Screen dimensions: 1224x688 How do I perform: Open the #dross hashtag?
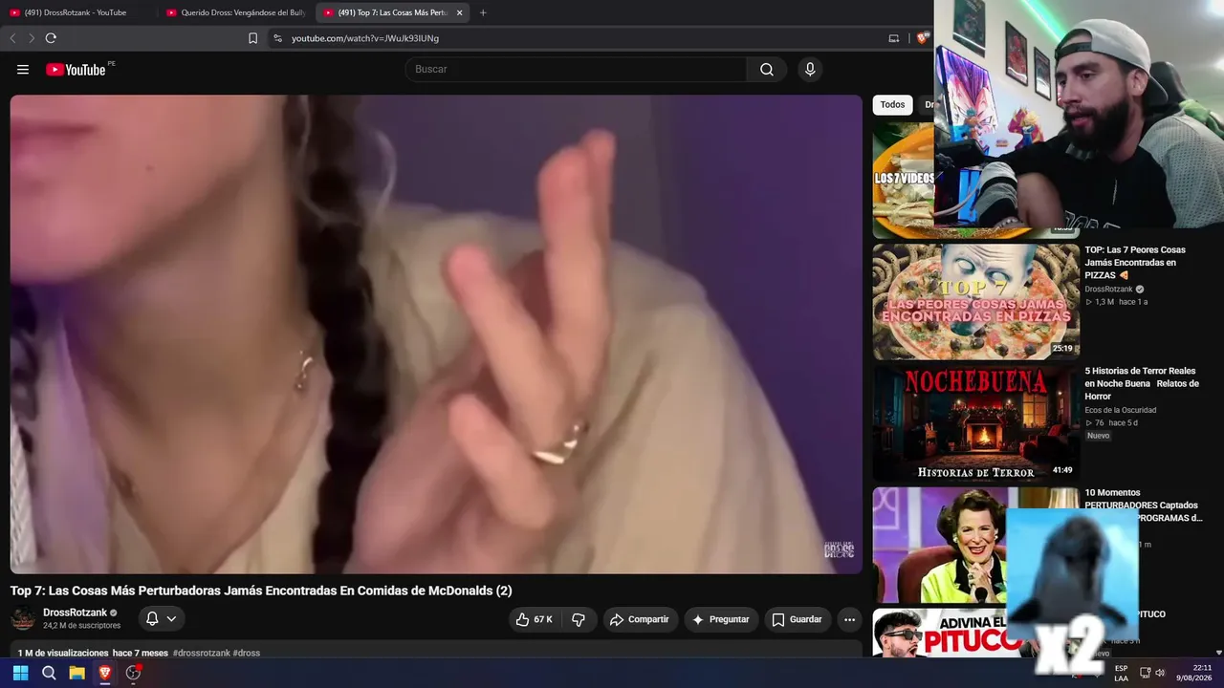tap(247, 654)
